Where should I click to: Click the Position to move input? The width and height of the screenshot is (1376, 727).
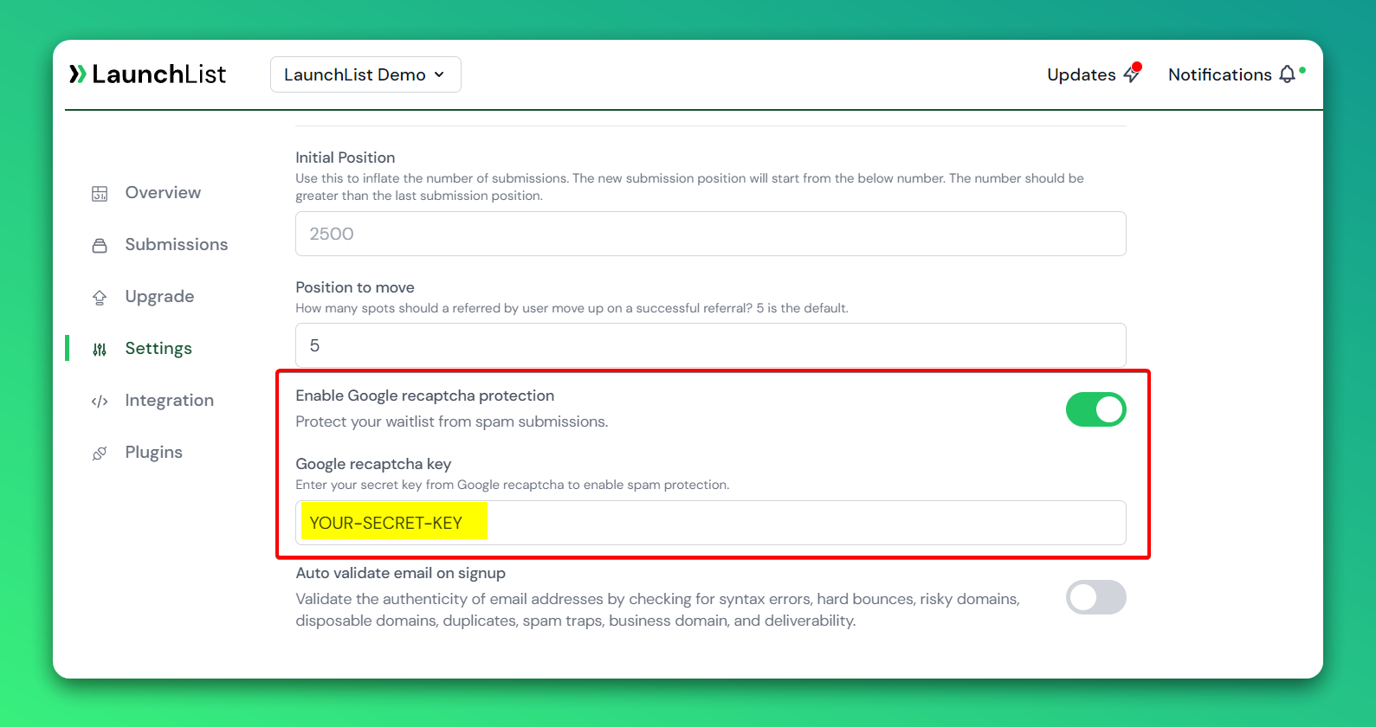710,345
